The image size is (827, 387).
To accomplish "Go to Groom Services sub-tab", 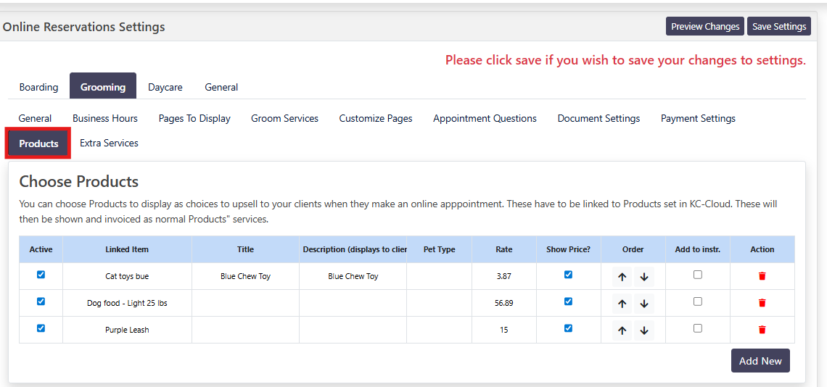I will click(284, 118).
